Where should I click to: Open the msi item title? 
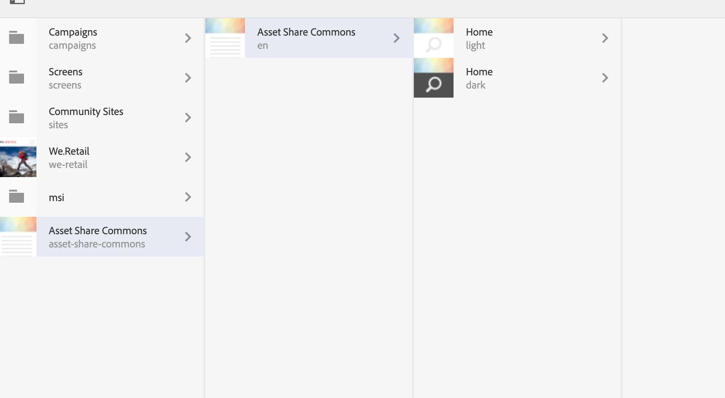pyautogui.click(x=56, y=198)
